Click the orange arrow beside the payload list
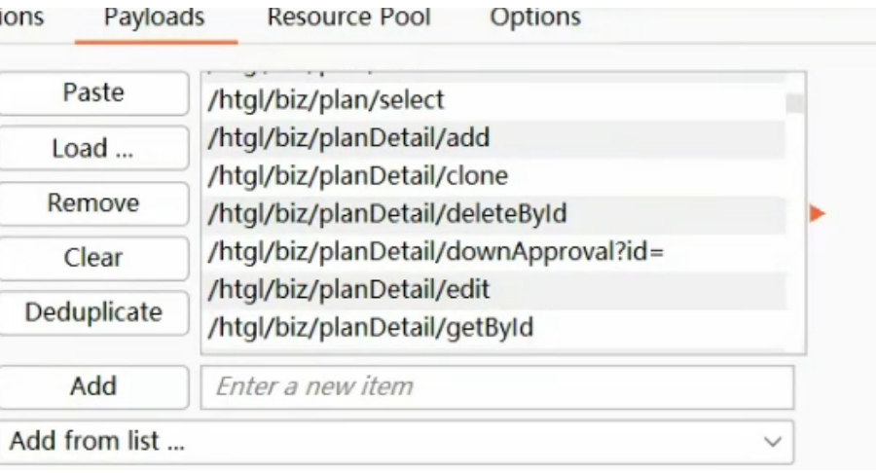This screenshot has width=876, height=473. [x=818, y=213]
